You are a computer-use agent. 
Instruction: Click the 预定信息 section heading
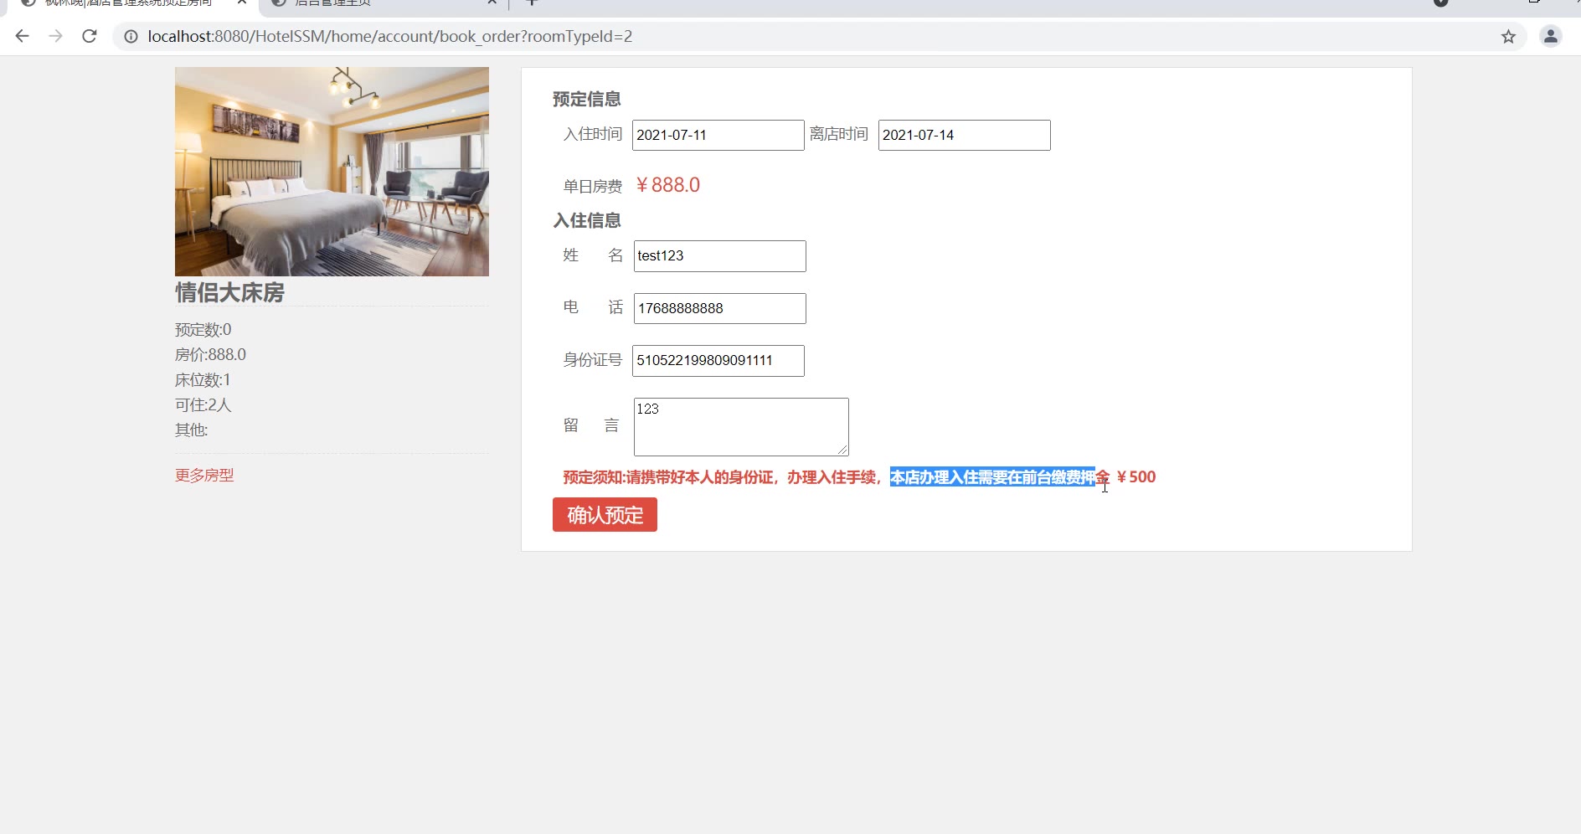[x=587, y=99]
